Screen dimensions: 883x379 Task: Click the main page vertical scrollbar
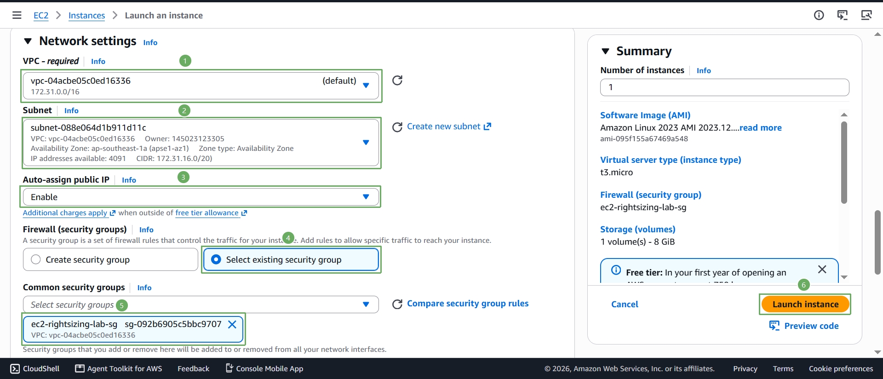(877, 242)
